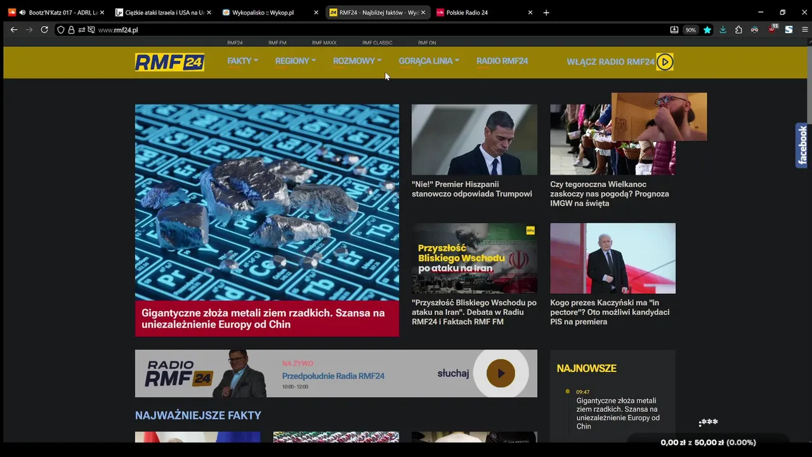Open the extensions puzzle icon
This screenshot has height=457, width=812.
[738, 30]
